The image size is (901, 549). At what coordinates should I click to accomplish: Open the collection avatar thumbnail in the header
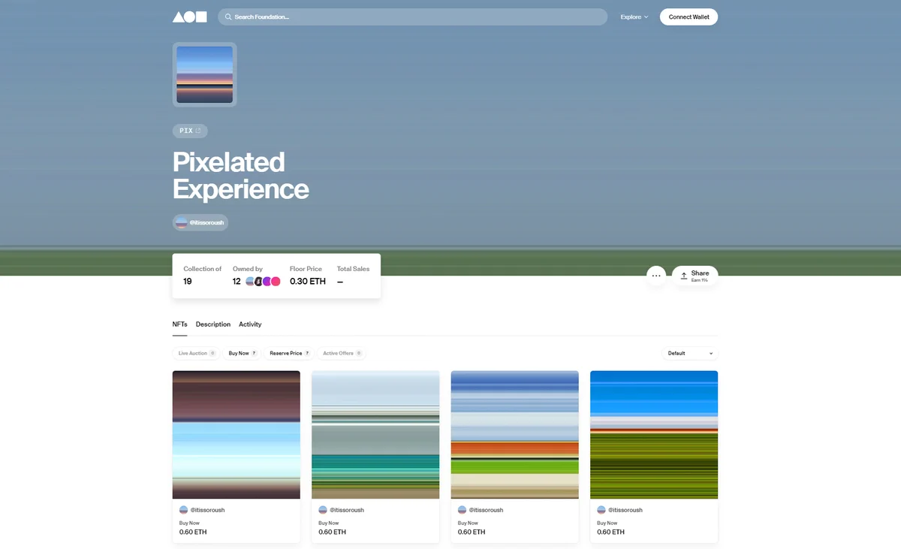(204, 74)
